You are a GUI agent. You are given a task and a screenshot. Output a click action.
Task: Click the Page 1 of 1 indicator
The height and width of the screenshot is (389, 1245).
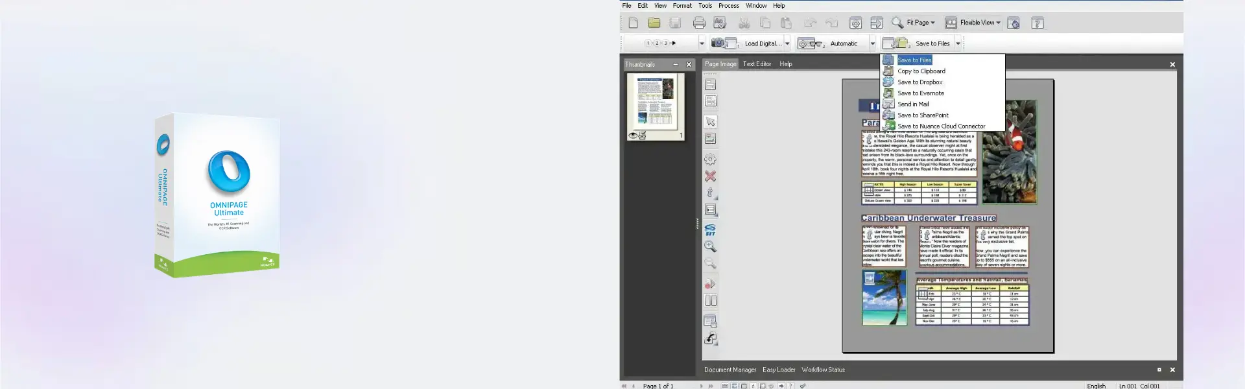coord(658,386)
